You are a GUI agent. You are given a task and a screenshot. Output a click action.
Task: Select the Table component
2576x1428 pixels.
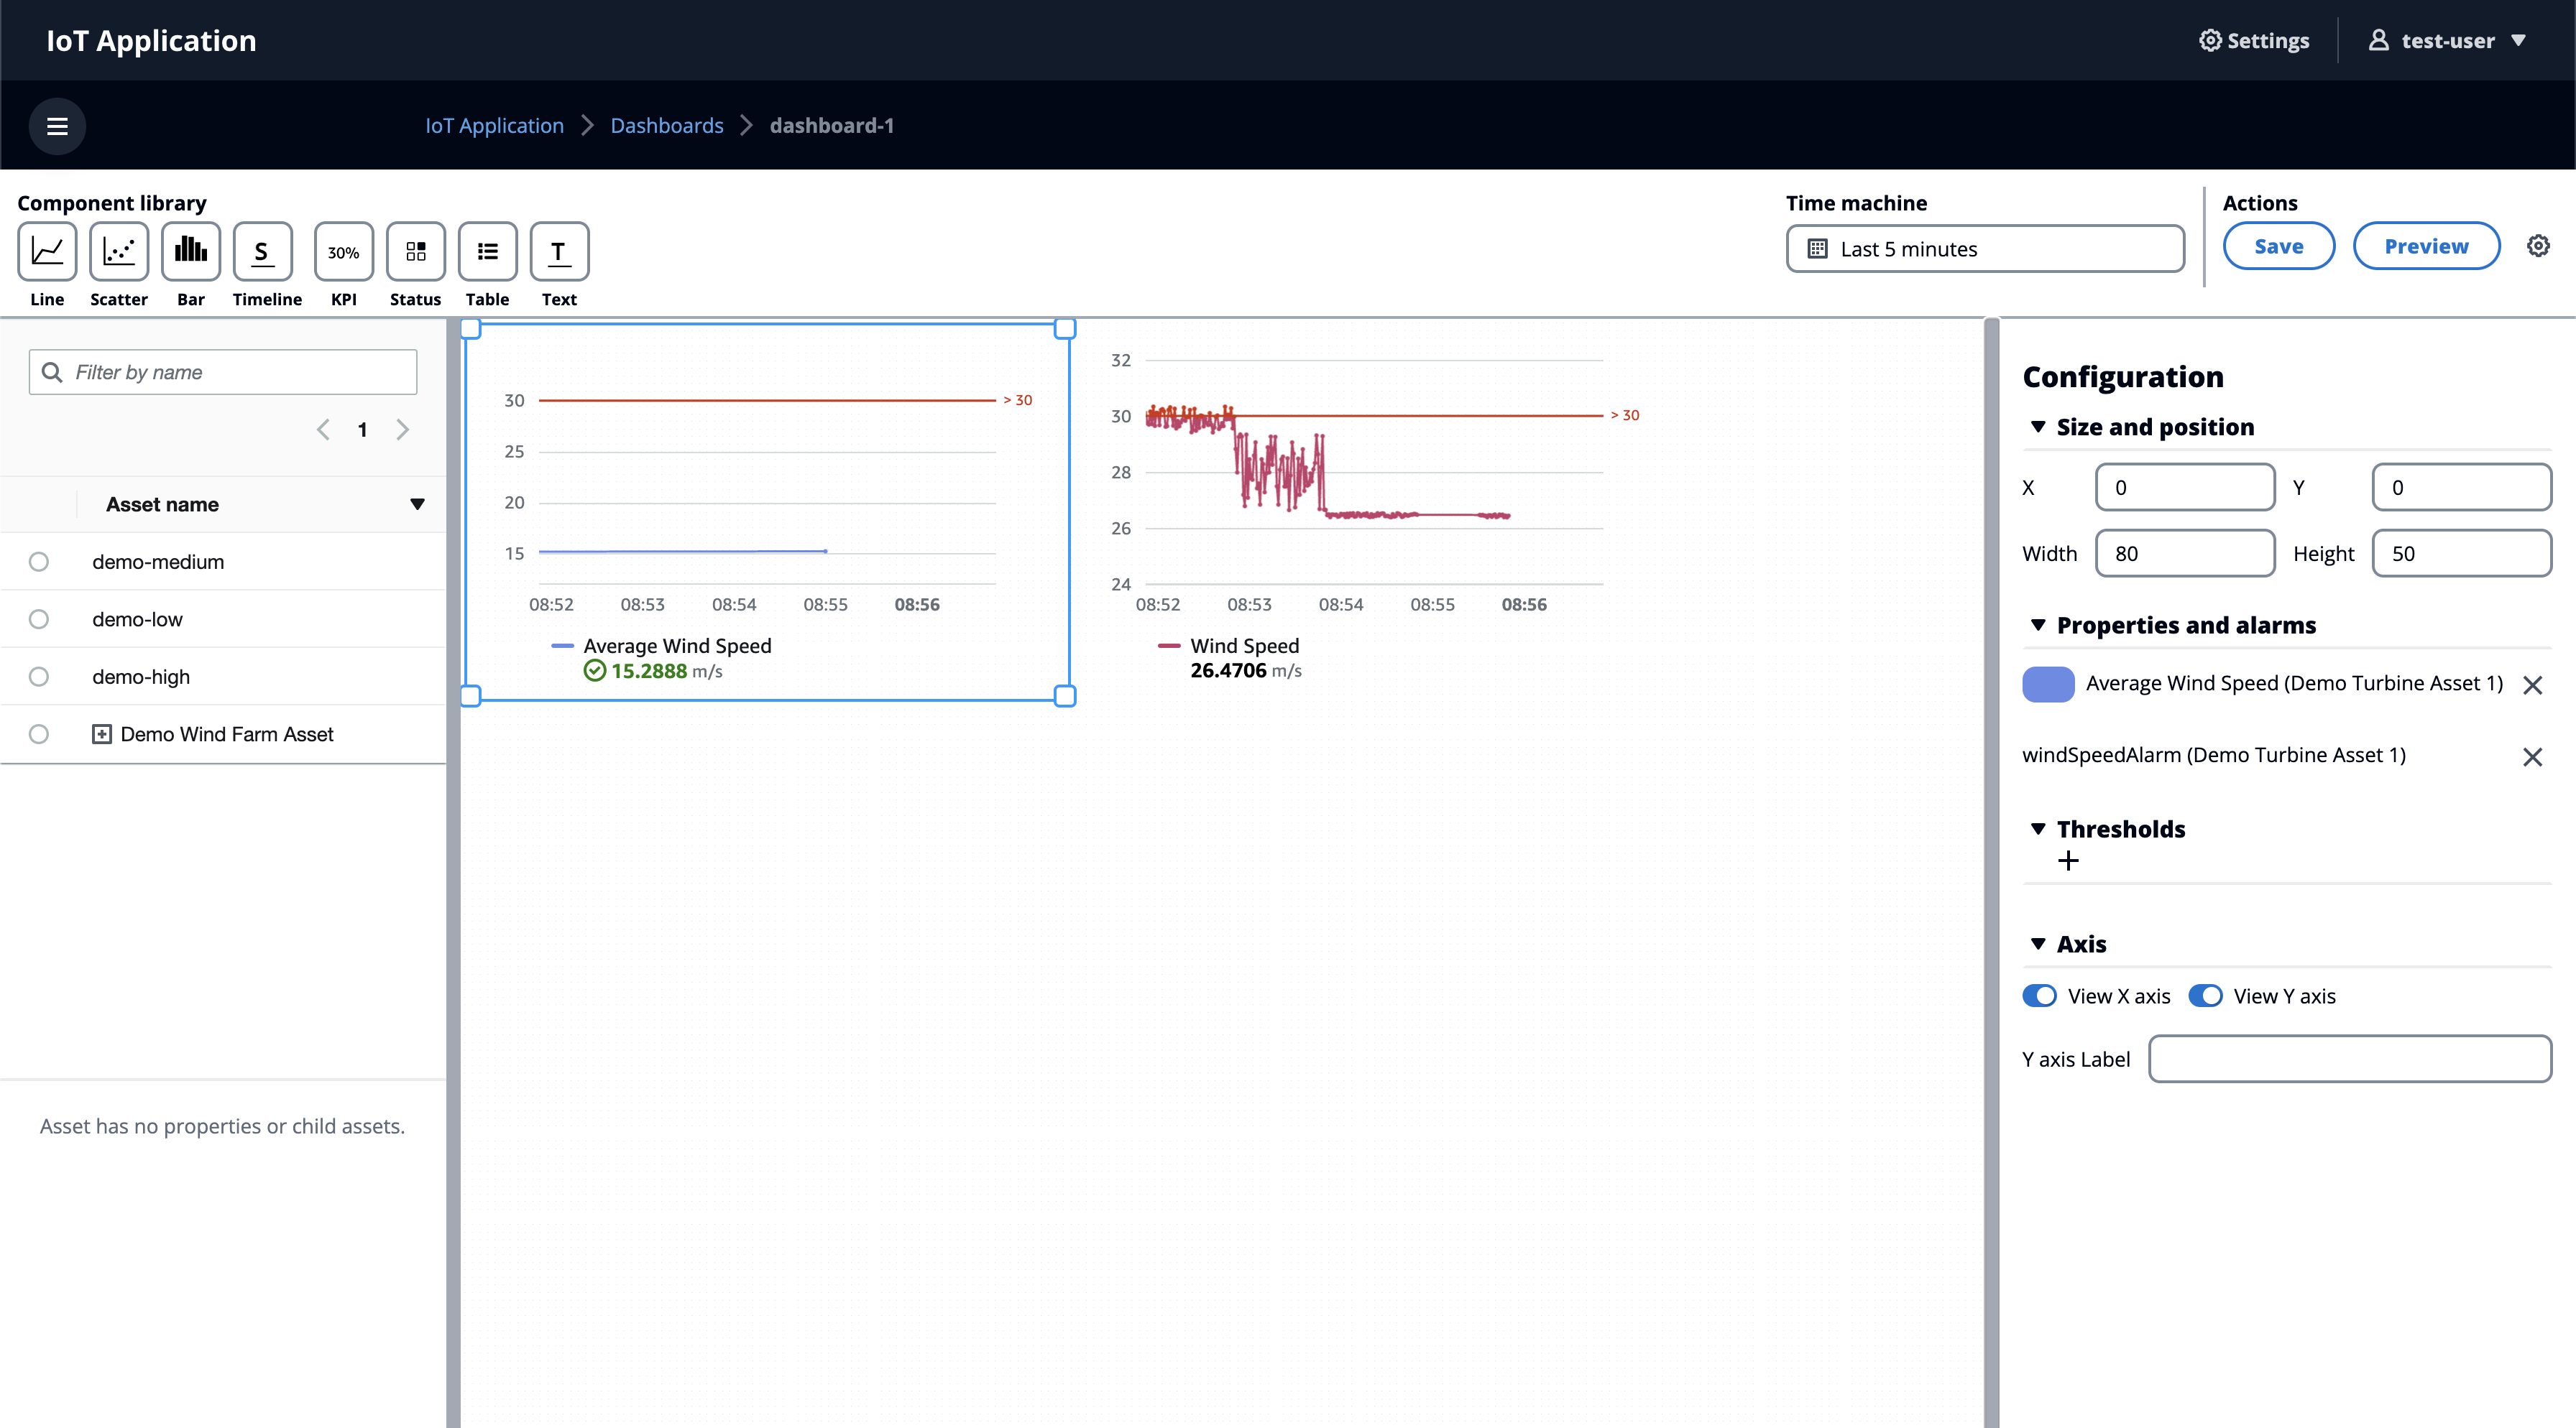(x=488, y=252)
